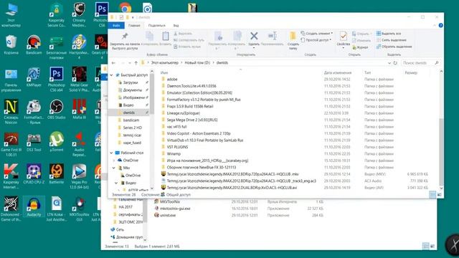Select the OBS Studio desktop icon
This screenshot has height=258, width=459.
tap(56, 110)
